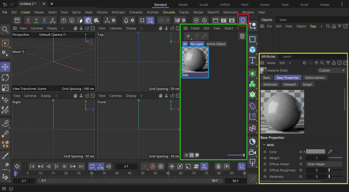349x192 pixels.
Task: Open the Diffuse Model Oren-Nayar dropdown
Action: click(x=324, y=164)
